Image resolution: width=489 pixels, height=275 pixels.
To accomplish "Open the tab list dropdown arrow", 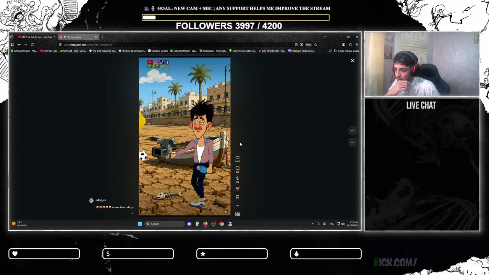I will (x=324, y=37).
